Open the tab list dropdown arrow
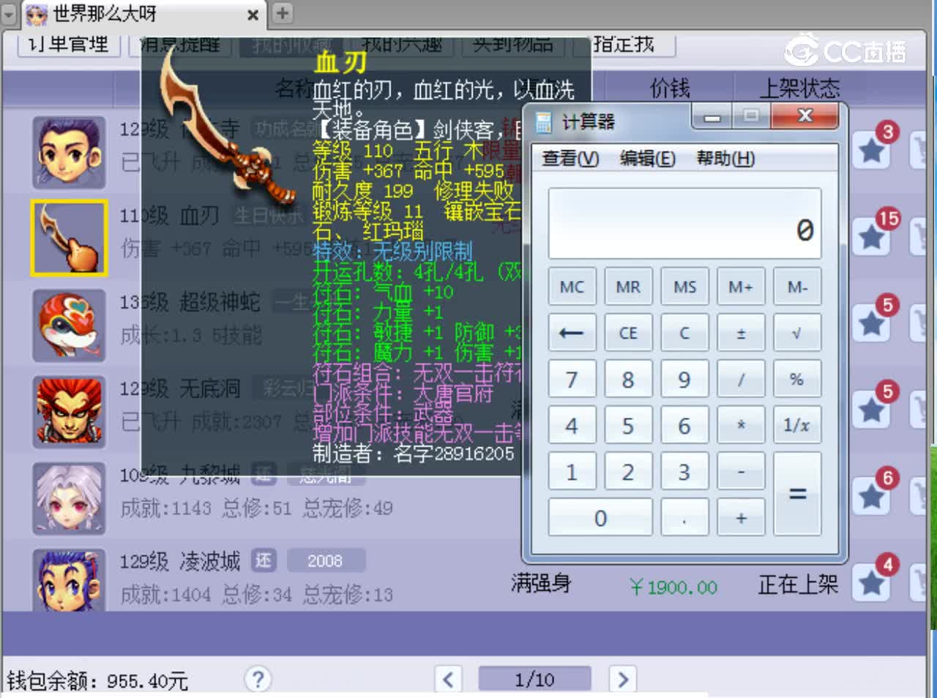937x698 pixels. pos(9,14)
